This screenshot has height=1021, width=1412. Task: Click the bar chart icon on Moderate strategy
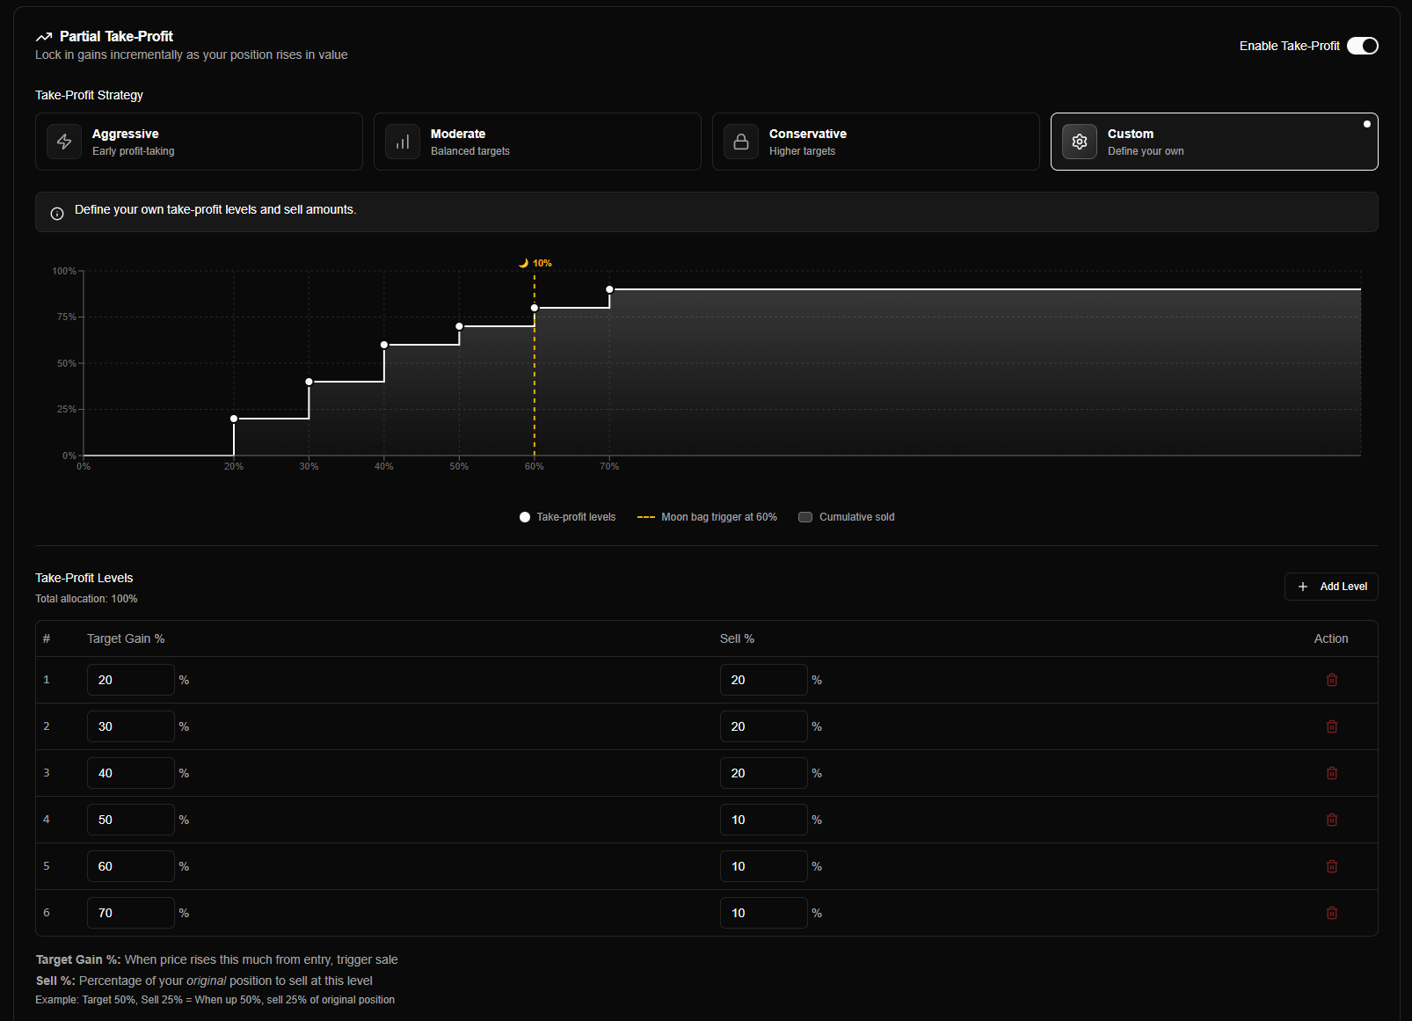coord(402,142)
